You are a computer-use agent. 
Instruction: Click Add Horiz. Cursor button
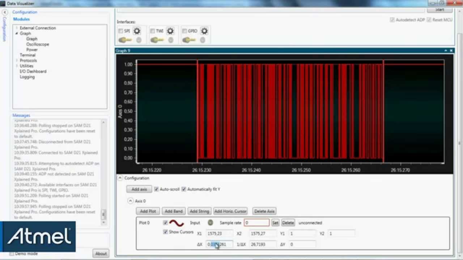230,211
